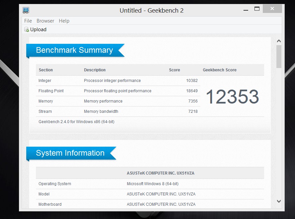This screenshot has height=219, width=295.
Task: Click the bold UX51VZA system table header
Action: click(x=160, y=173)
